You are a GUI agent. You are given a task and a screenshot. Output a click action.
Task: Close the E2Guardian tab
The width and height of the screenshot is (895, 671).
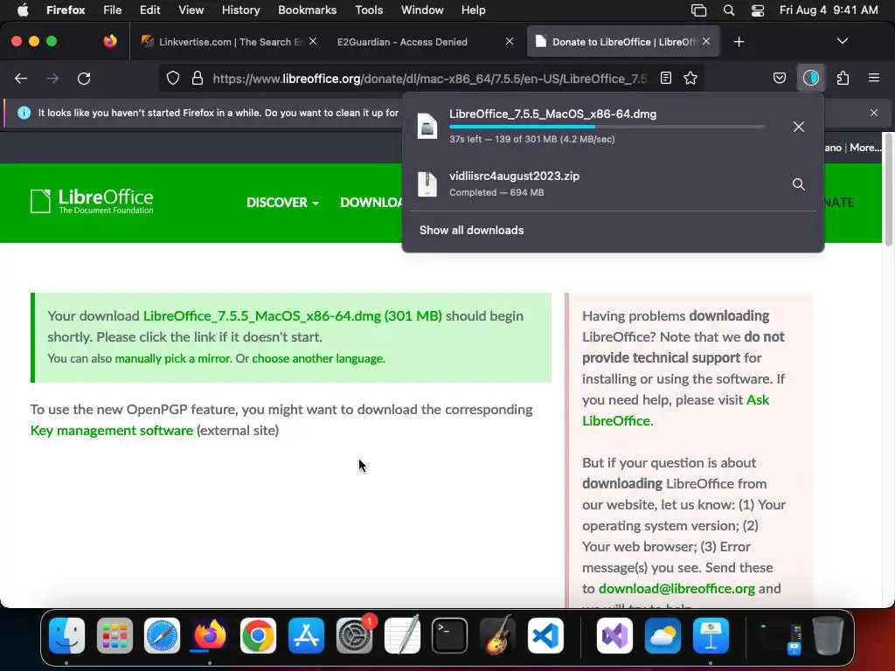tap(510, 41)
